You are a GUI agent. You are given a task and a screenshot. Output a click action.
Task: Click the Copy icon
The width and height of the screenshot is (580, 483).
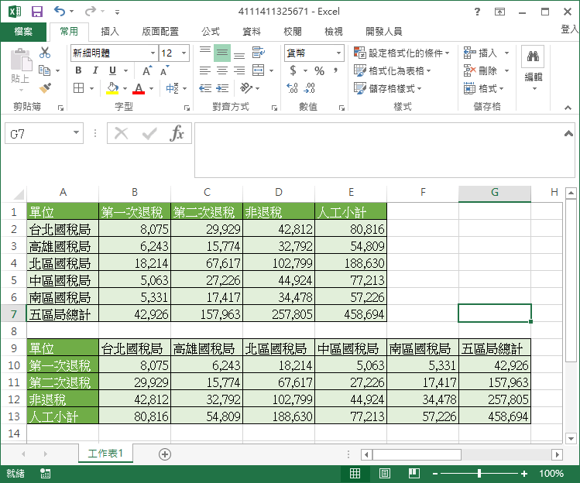point(44,70)
